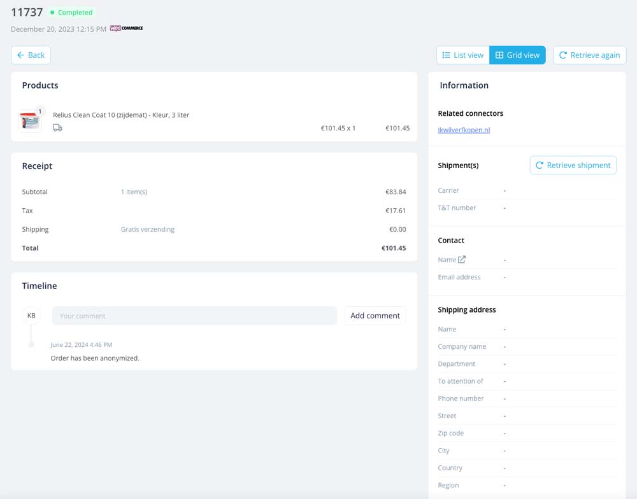
Task: Click the order number 11737 heading
Action: point(27,12)
